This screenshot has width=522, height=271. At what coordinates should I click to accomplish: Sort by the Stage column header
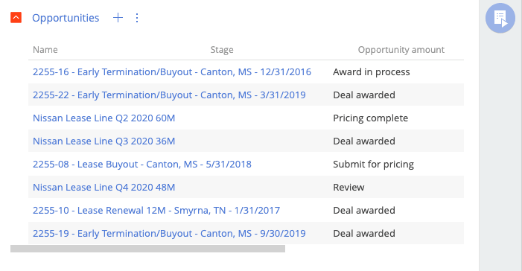pyautogui.click(x=222, y=50)
